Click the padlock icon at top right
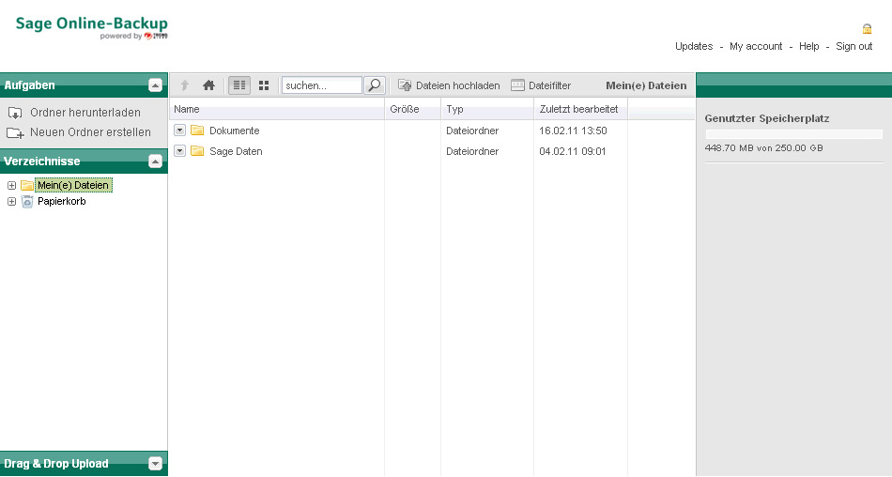 867,28
